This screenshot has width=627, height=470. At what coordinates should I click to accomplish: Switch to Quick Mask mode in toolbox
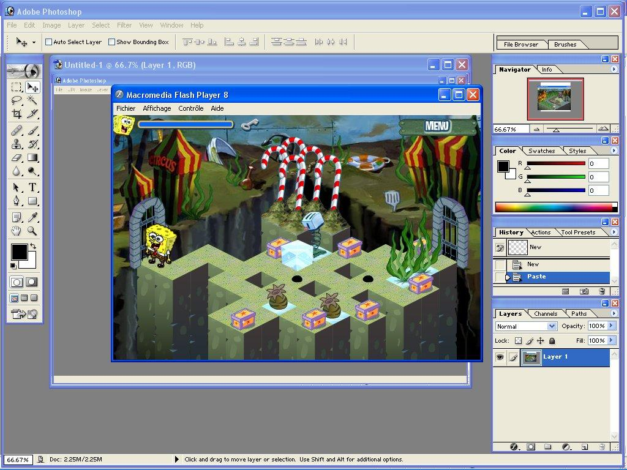pos(32,282)
